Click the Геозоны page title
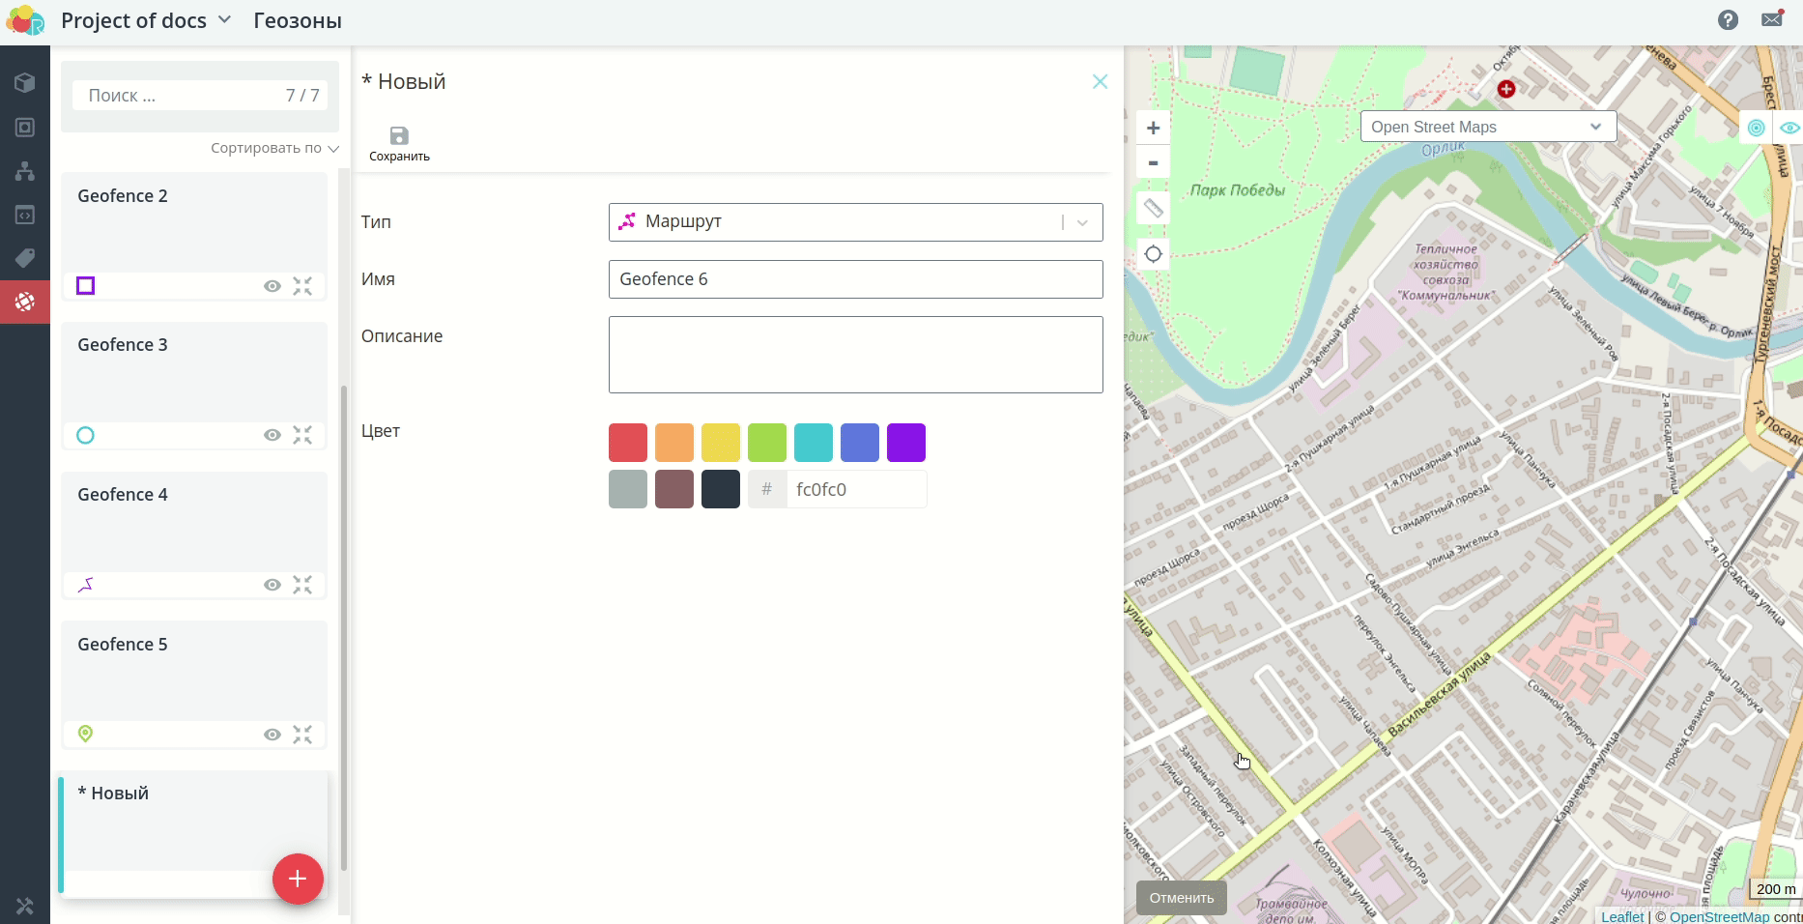Image resolution: width=1803 pixels, height=924 pixels. tap(298, 20)
